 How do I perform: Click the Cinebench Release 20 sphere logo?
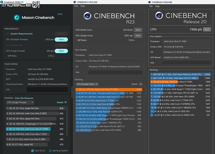click(159, 15)
